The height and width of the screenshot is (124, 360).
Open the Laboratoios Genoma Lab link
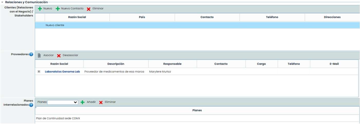tap(62, 72)
